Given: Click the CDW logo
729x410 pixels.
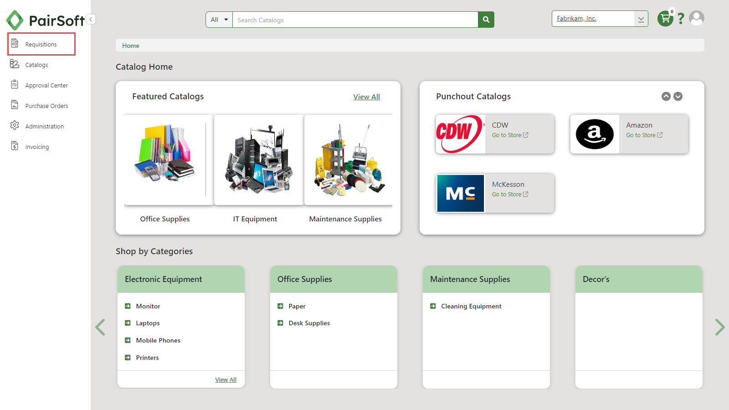Looking at the screenshot, I should (x=460, y=134).
